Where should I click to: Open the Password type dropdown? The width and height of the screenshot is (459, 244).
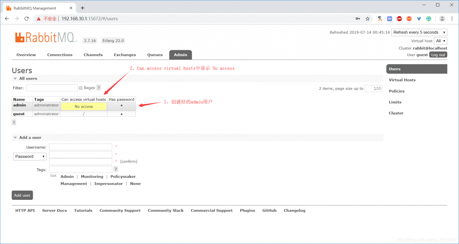pos(30,156)
